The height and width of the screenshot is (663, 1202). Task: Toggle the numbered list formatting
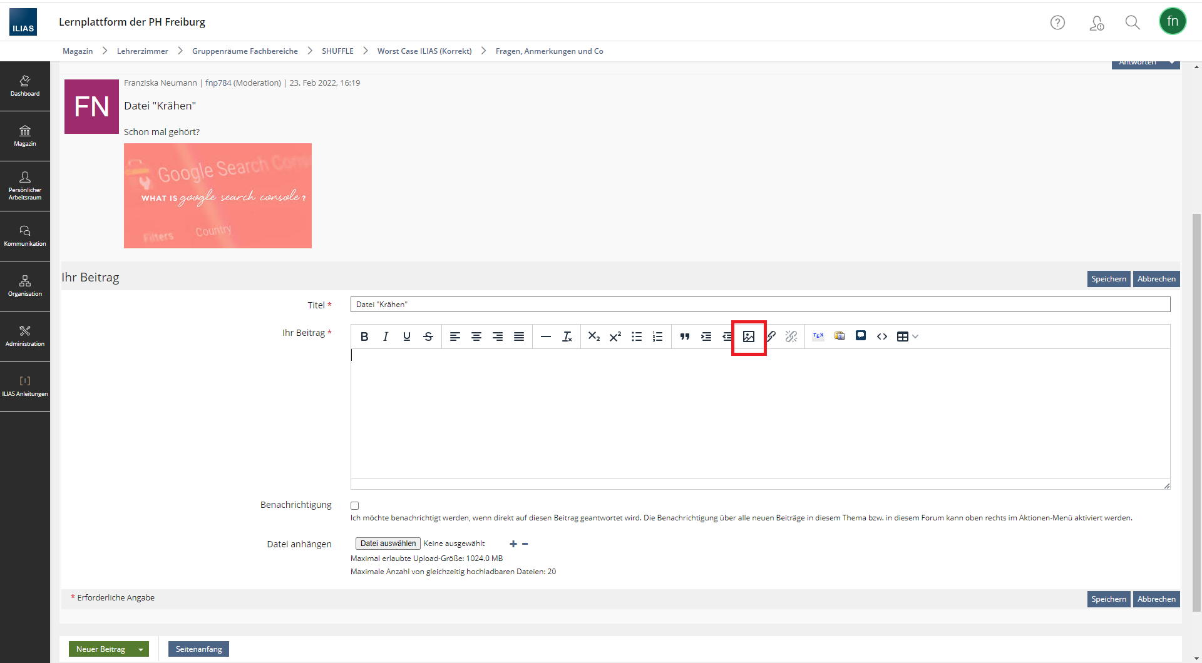tap(658, 337)
